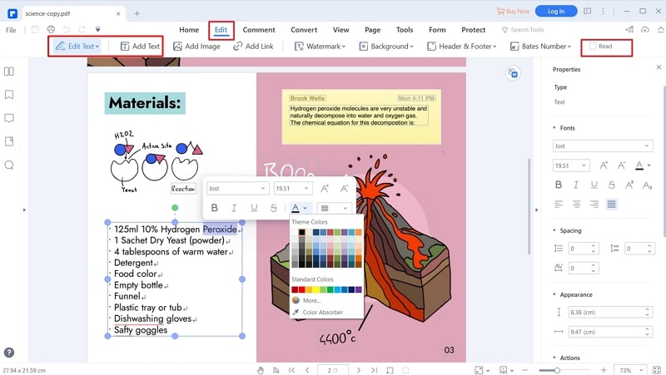Click the save icon next to File

pyautogui.click(x=35, y=29)
